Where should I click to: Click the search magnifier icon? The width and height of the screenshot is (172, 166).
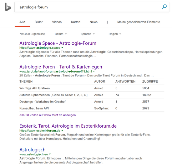(164, 7)
